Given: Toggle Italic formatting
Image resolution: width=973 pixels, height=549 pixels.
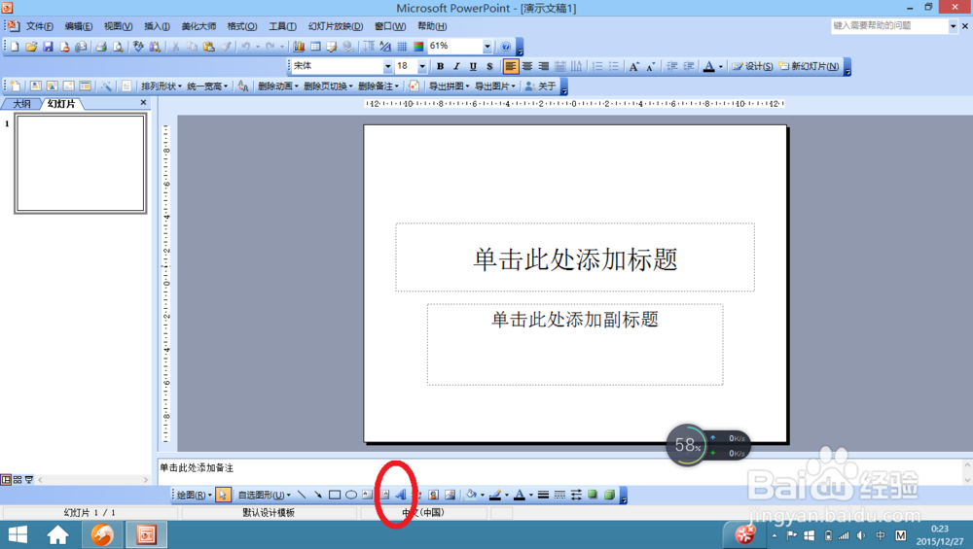Looking at the screenshot, I should tap(456, 66).
